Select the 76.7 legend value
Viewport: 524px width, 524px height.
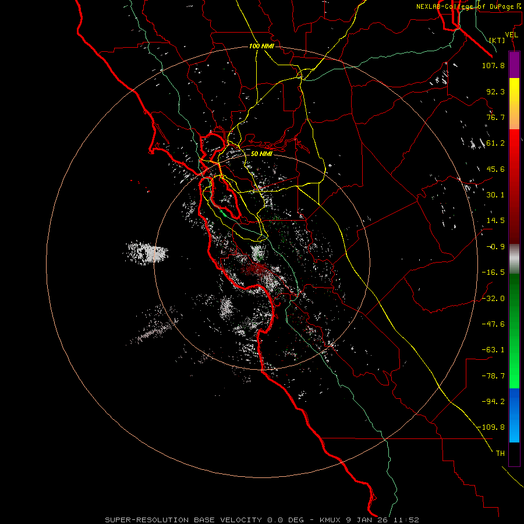pos(495,117)
